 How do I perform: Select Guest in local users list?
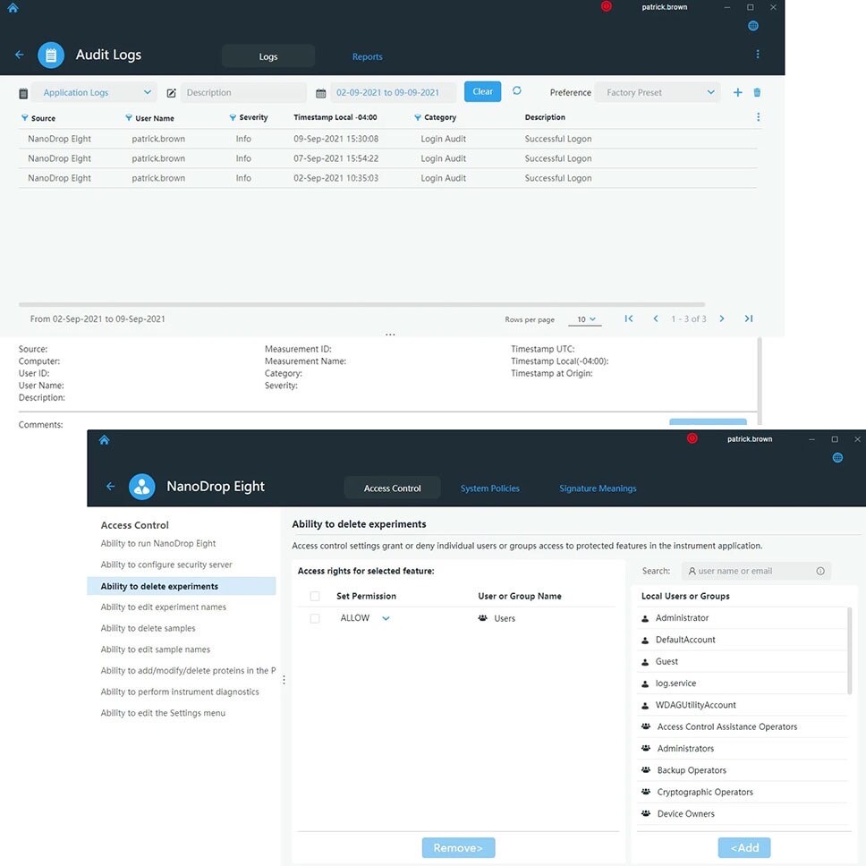pyautogui.click(x=742, y=662)
